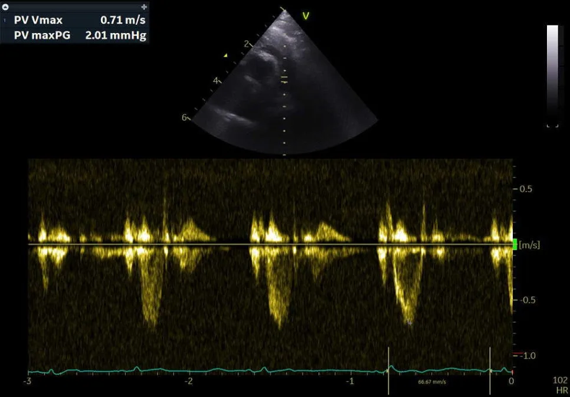Click the 2D ultrasound sector image
The image size is (570, 397).
pyautogui.click(x=284, y=82)
